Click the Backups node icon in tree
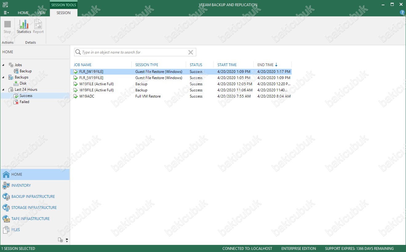Screen dimensions: 406x252 (11, 77)
